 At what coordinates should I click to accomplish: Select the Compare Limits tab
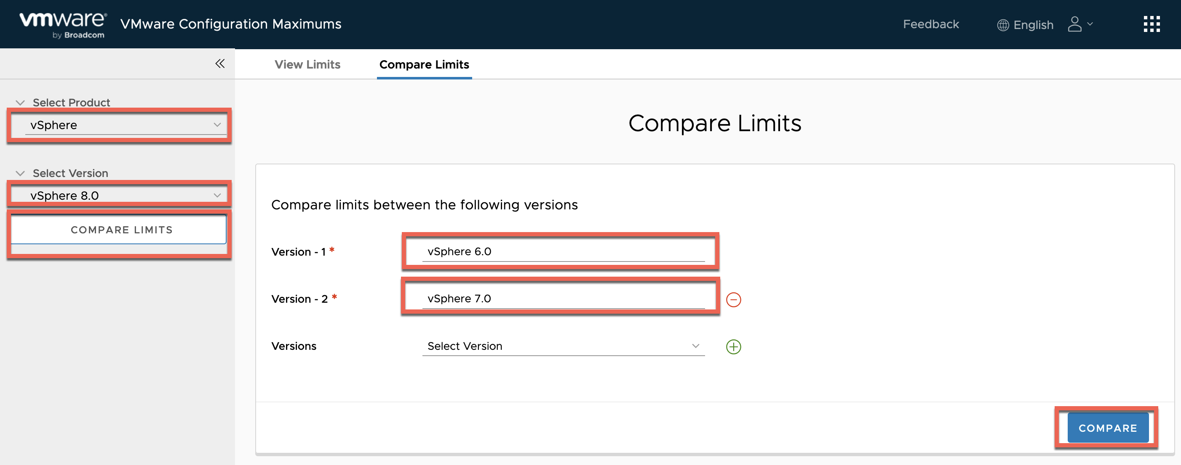tap(424, 64)
